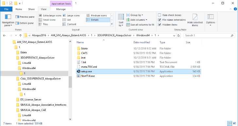Go up one folder level

[20, 36]
